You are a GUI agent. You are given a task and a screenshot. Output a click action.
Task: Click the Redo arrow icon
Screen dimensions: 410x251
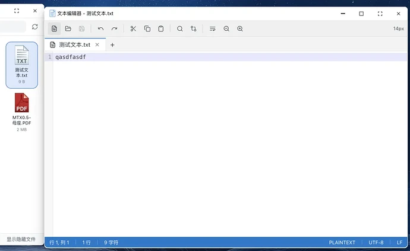114,28
